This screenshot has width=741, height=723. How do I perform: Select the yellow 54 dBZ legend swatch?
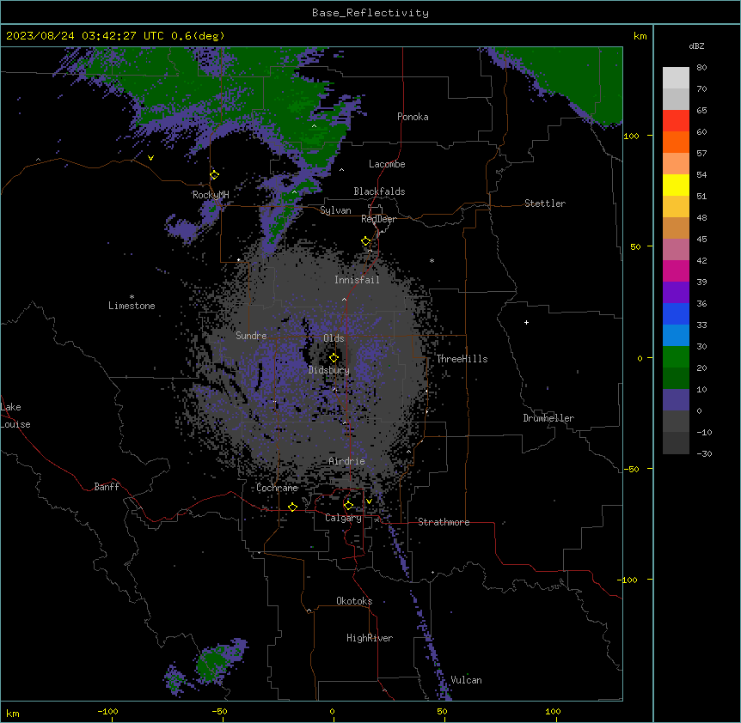click(676, 185)
